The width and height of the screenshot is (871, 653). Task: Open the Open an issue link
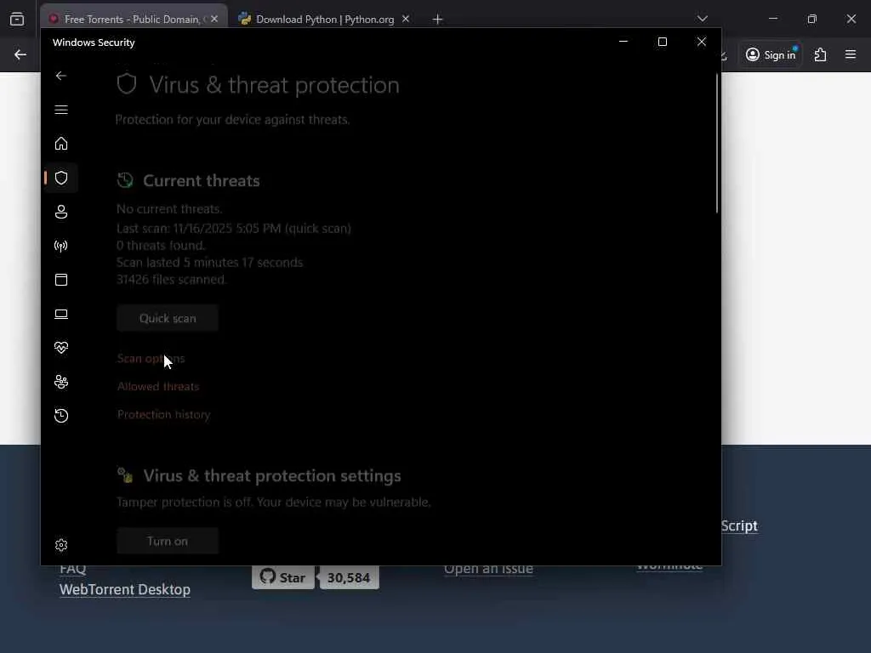[488, 569]
